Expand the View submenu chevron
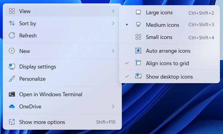This screenshot has height=134, width=223. coord(113,11)
